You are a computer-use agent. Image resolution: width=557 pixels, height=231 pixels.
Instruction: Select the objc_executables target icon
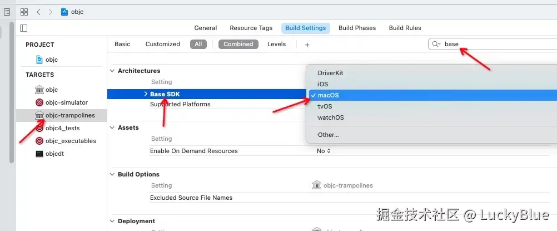(x=39, y=141)
